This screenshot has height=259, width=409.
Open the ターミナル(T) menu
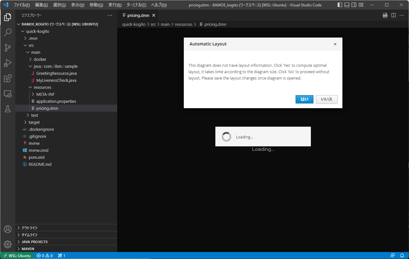tap(136, 5)
